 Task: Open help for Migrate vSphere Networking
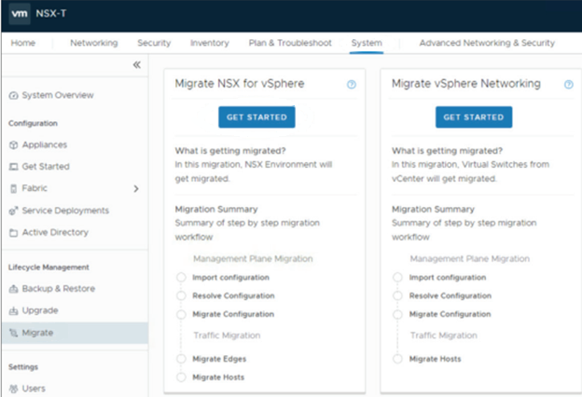tap(568, 85)
